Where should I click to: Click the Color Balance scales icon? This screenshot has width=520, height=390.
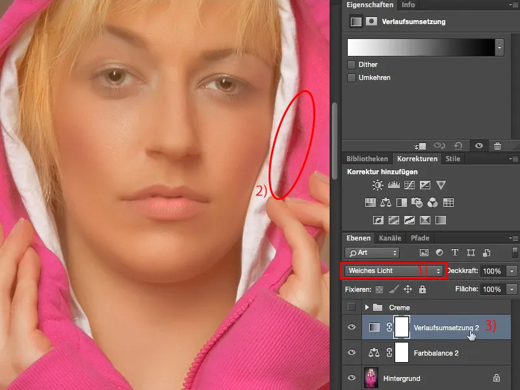pos(386,202)
